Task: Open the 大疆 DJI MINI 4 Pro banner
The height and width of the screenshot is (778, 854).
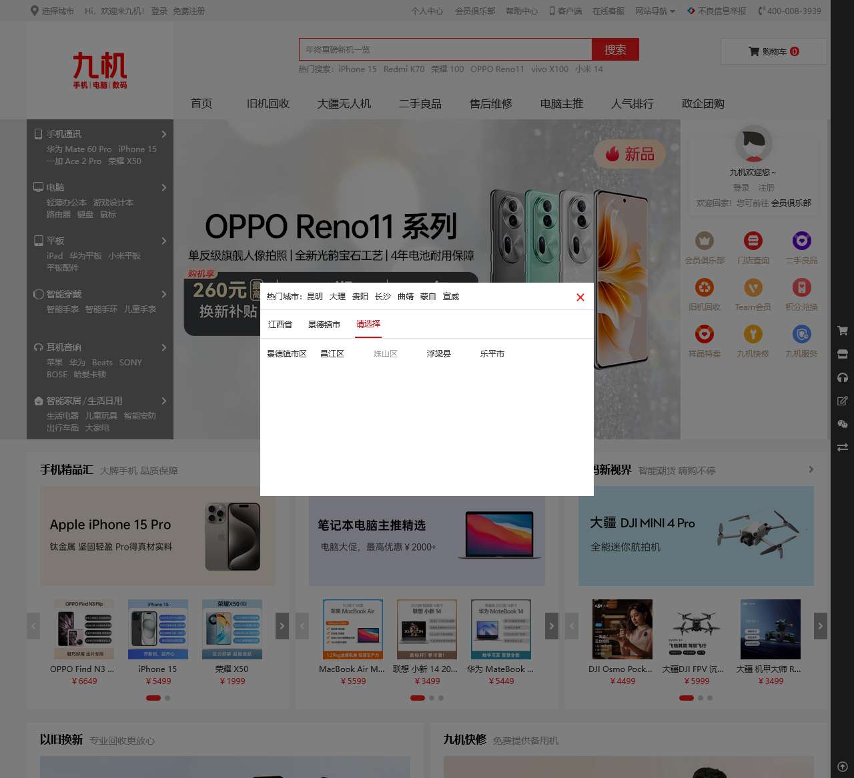Action: pos(696,536)
